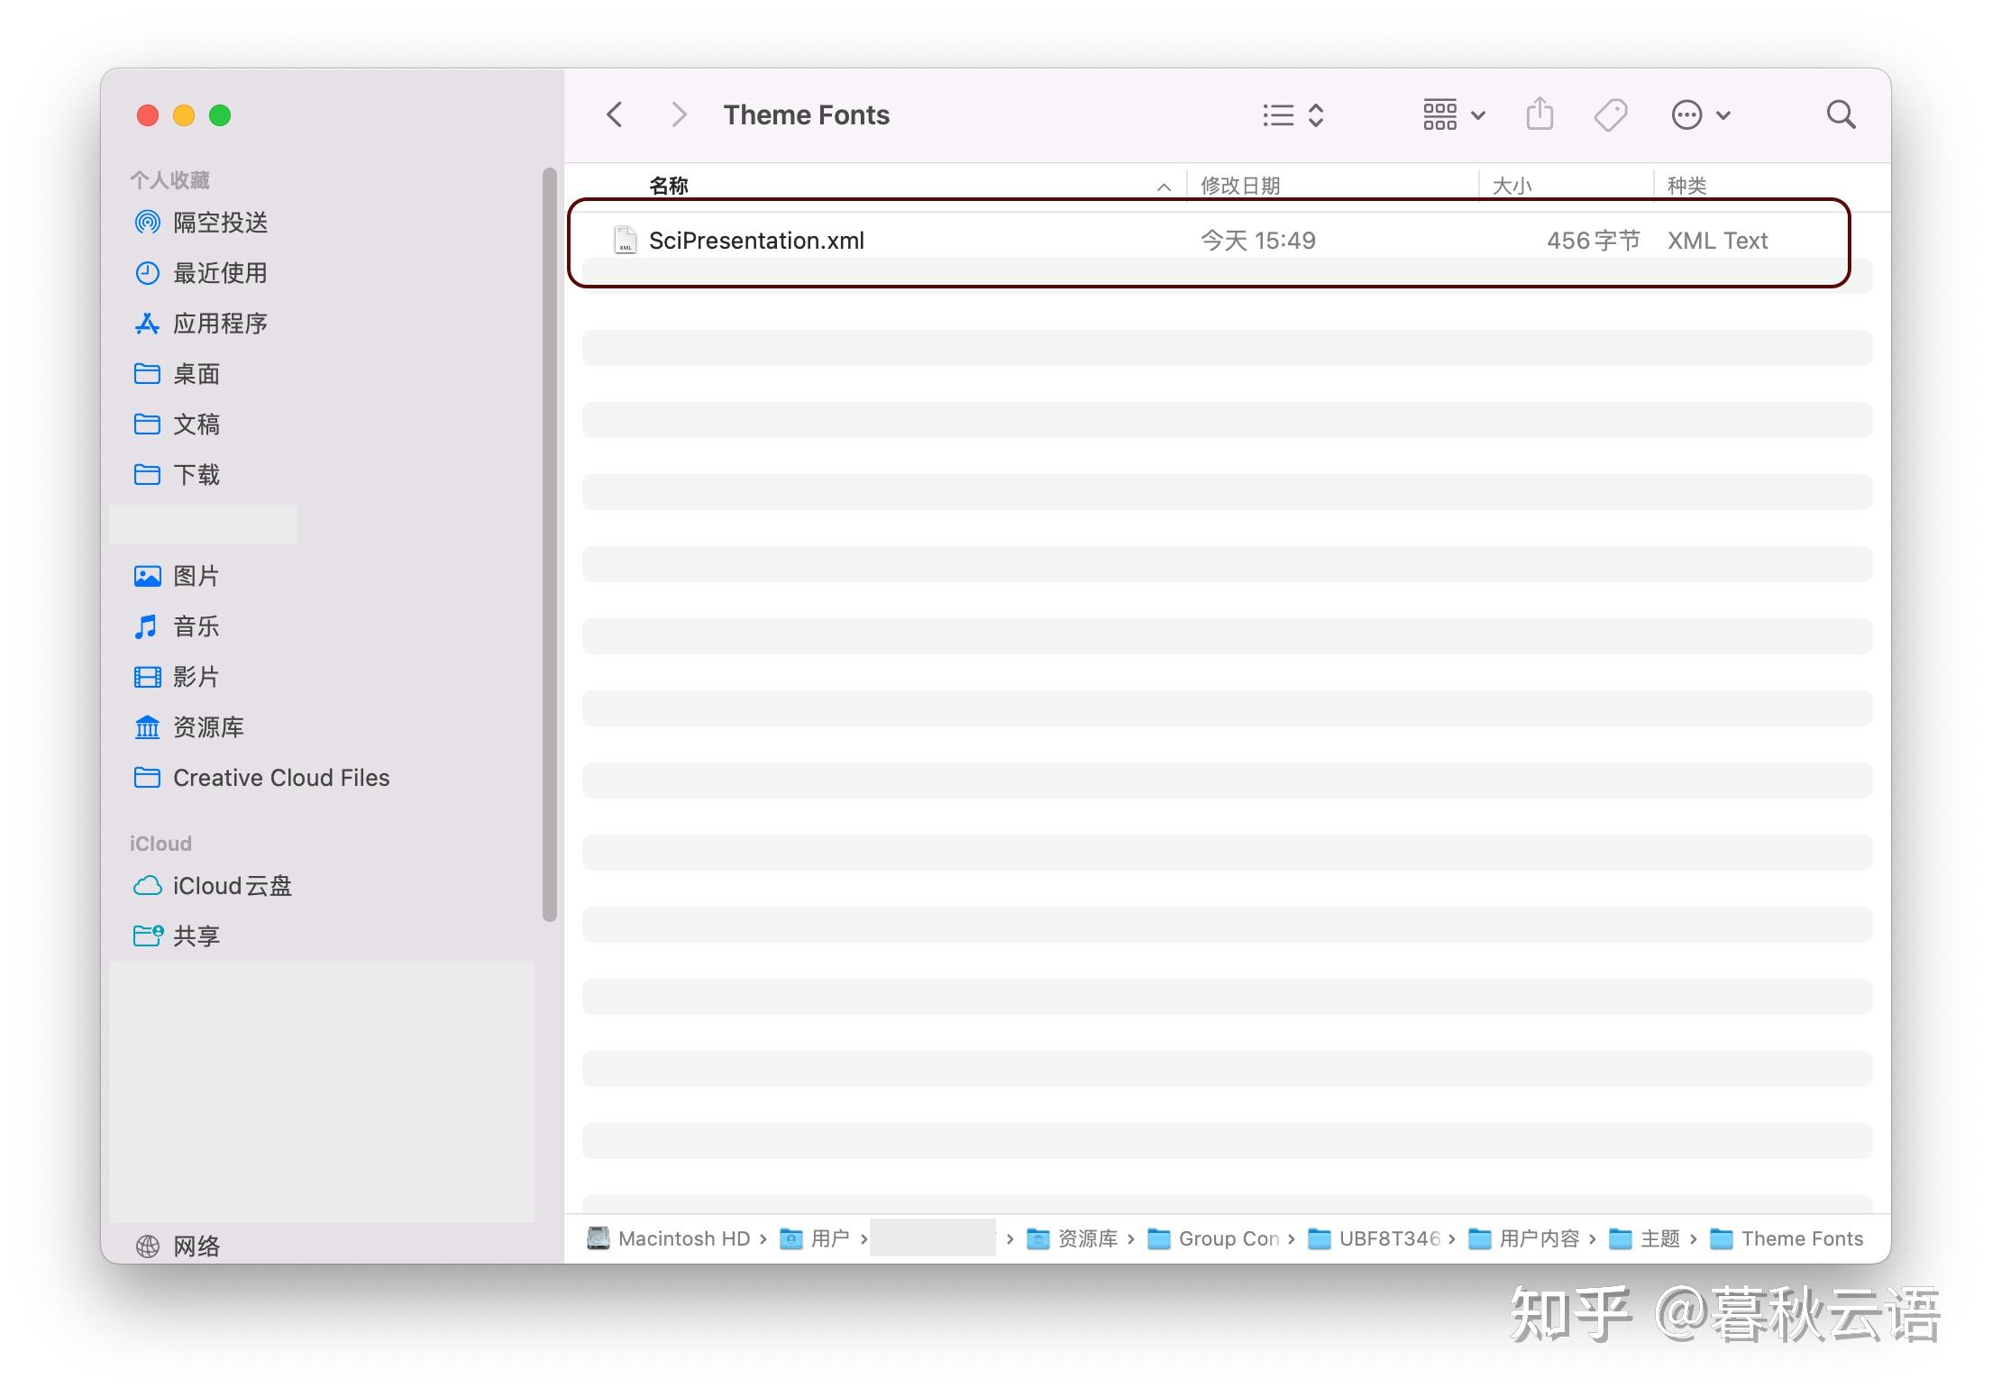
Task: Click the Tag icon in the toolbar
Action: [x=1611, y=114]
